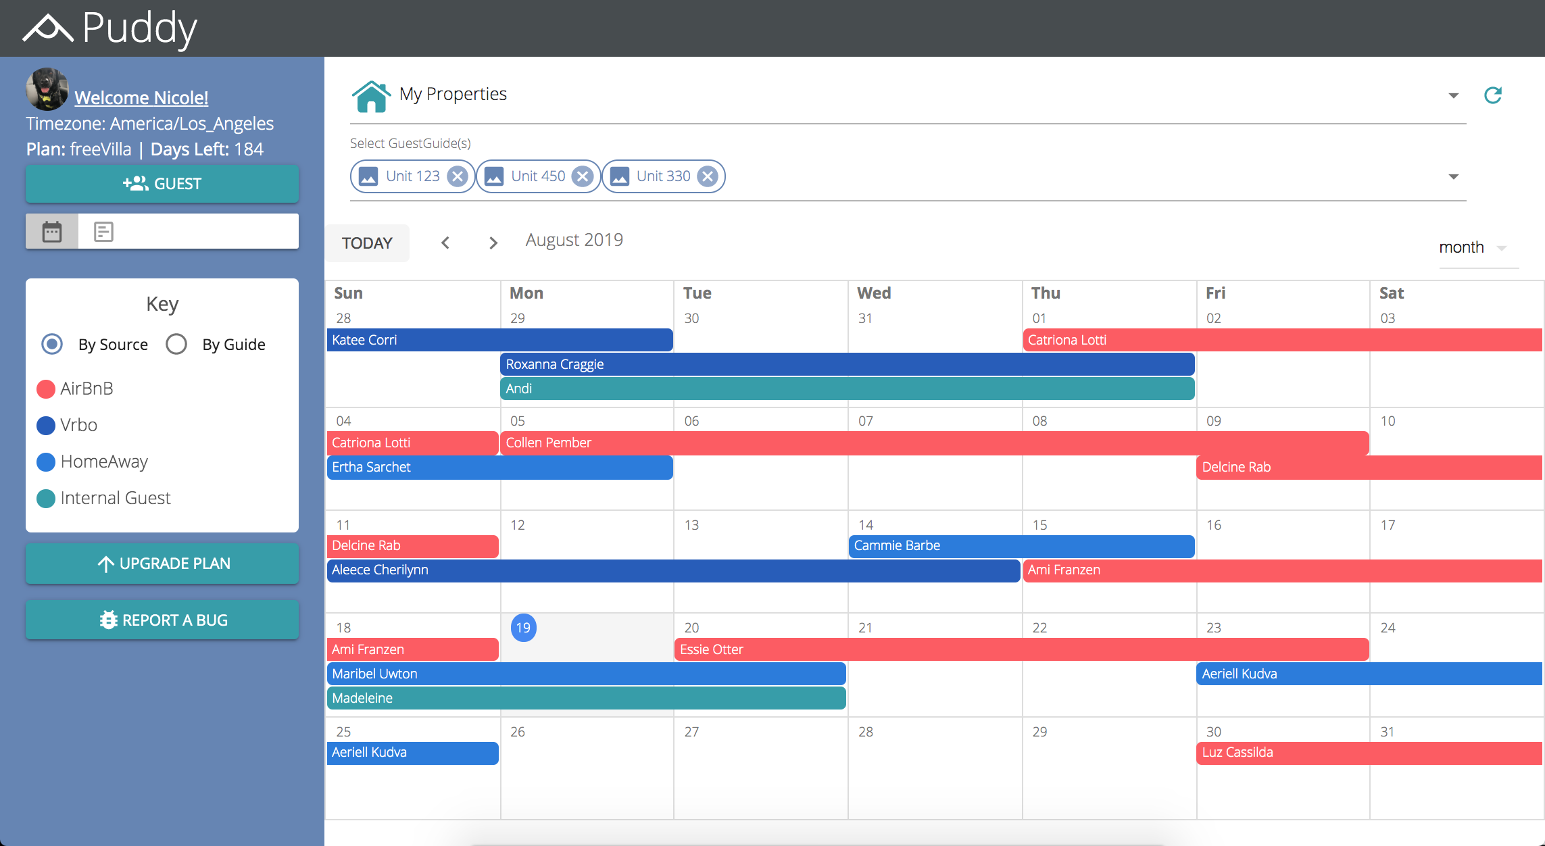Select the By Guide radio button
The image size is (1545, 846).
coord(176,344)
